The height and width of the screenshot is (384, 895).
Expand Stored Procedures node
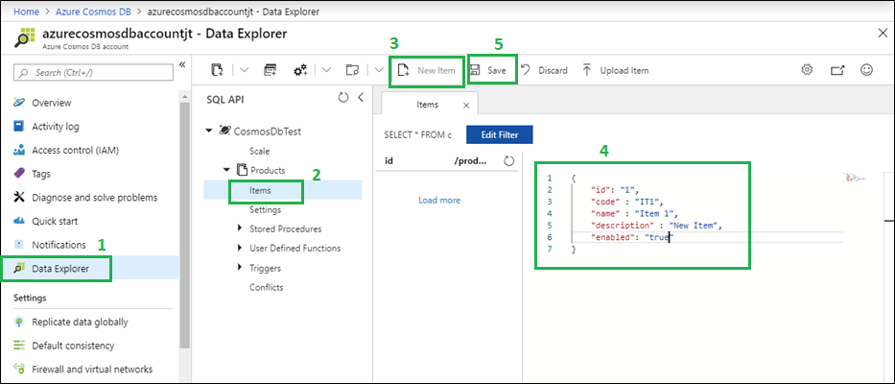(x=240, y=228)
